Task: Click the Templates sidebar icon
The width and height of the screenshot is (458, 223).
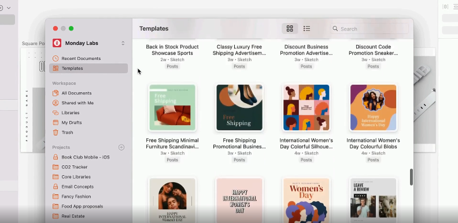Action: [56, 69]
